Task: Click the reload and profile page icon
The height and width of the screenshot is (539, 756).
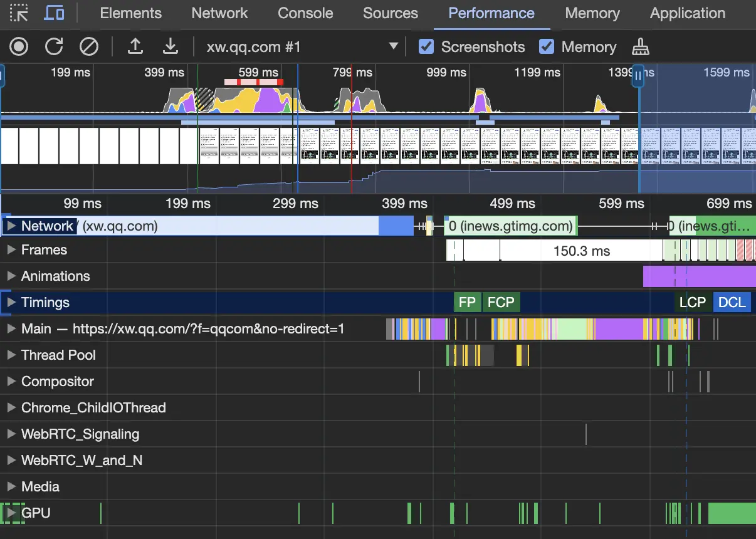Action: click(54, 46)
